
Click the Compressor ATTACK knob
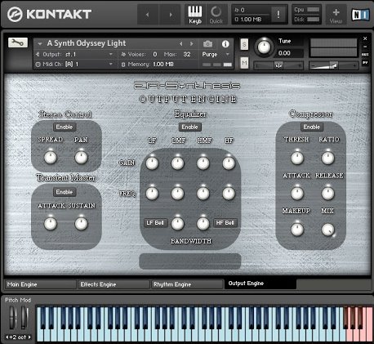coord(297,194)
